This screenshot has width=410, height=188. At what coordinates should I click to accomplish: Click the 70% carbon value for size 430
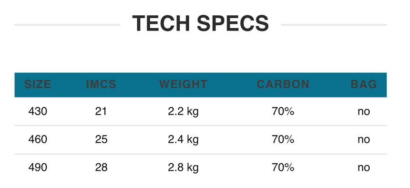(283, 112)
